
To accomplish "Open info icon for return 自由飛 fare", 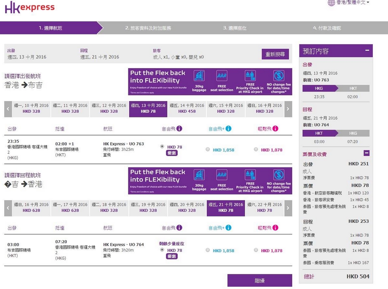I will 179,227.
